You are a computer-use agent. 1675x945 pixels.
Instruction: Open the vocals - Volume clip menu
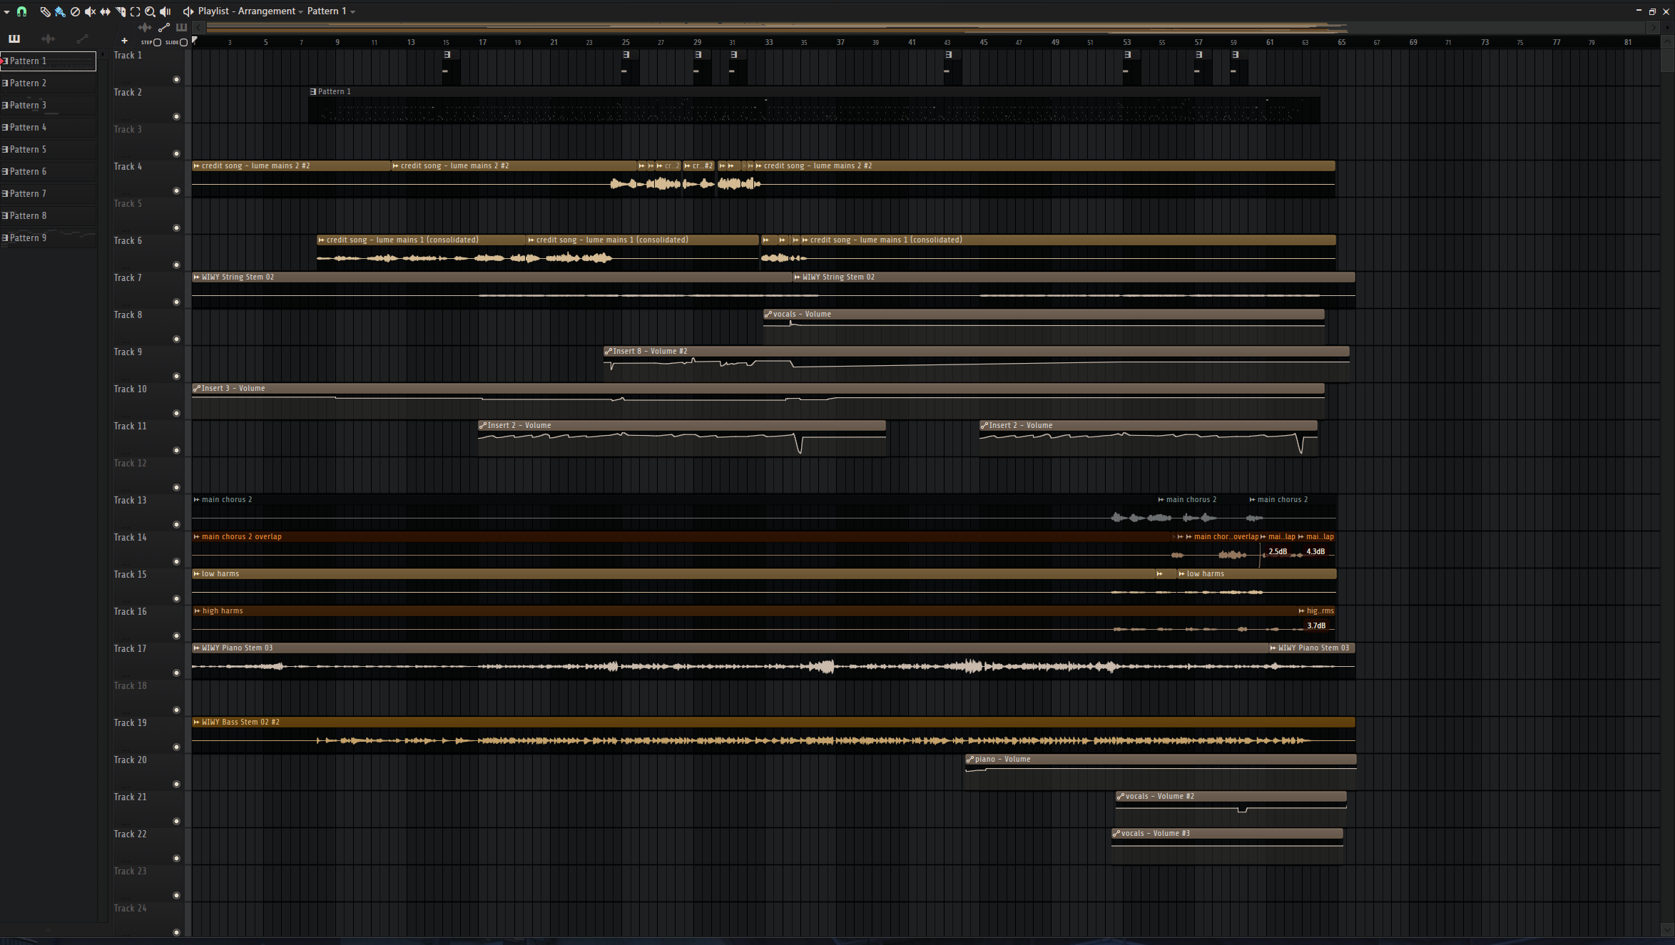tap(768, 315)
